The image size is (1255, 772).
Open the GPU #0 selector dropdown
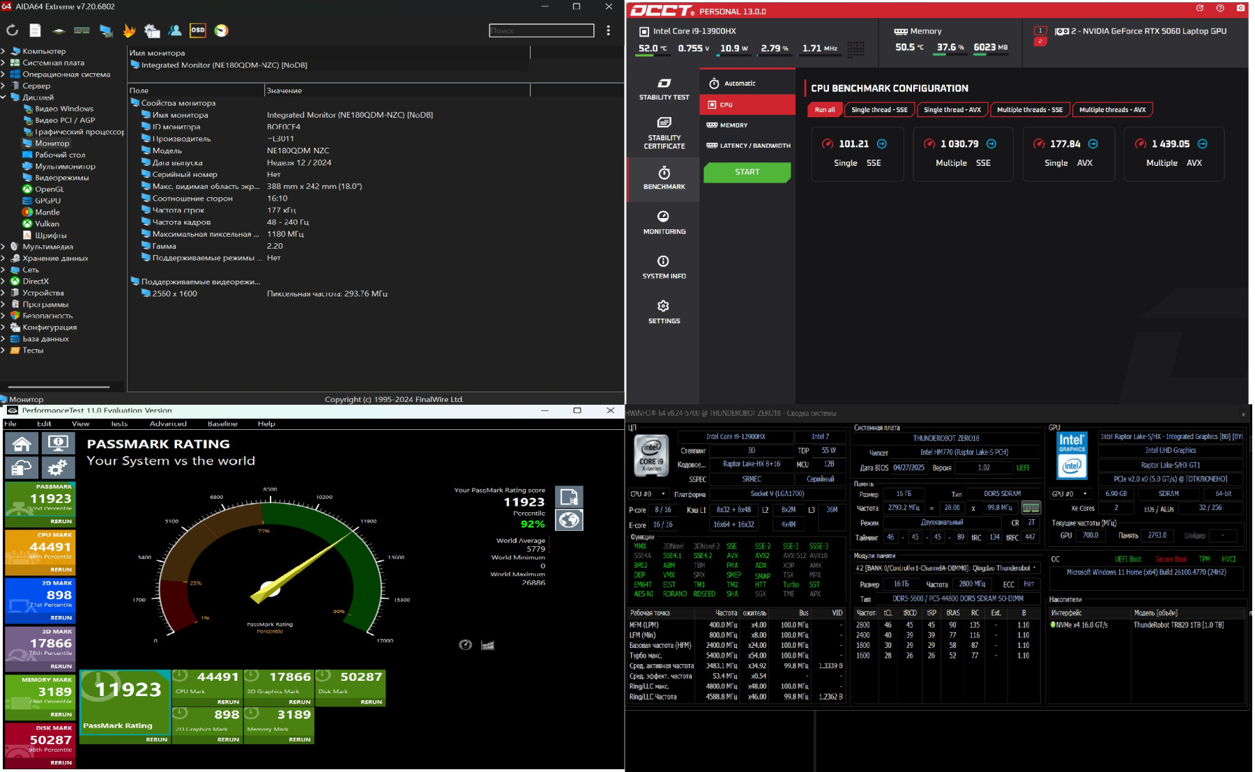pos(1070,494)
